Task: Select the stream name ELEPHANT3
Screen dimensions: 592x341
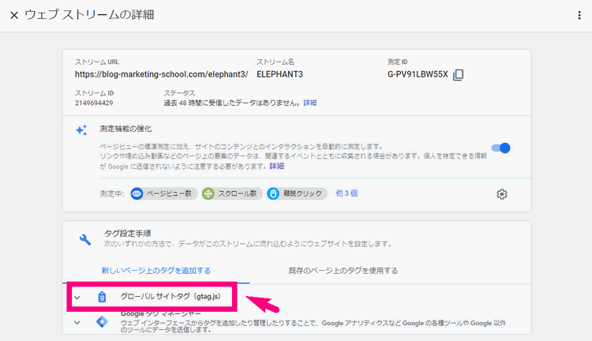Action: pyautogui.click(x=279, y=74)
